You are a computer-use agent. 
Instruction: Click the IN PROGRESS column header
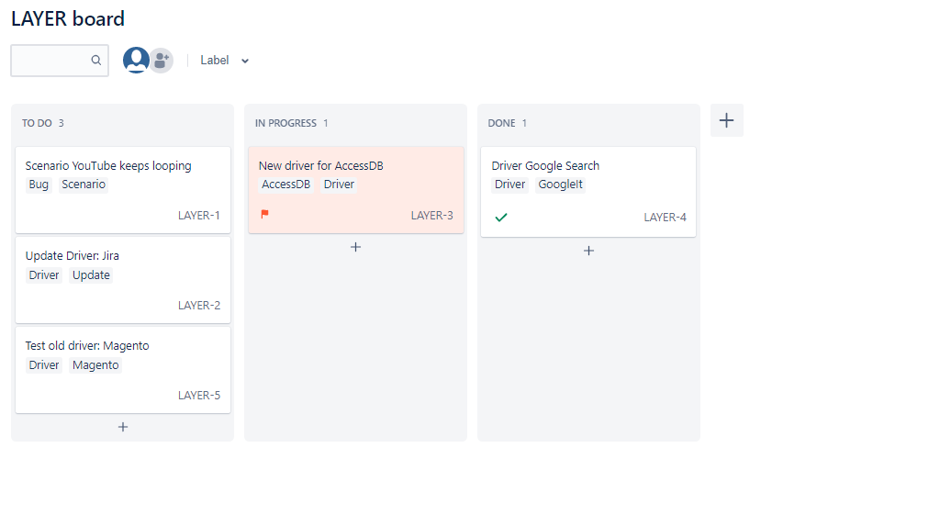click(285, 123)
